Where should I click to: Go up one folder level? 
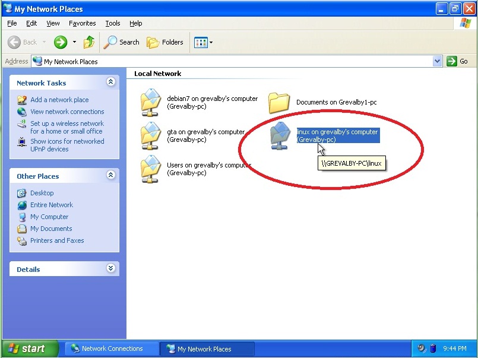coord(88,42)
